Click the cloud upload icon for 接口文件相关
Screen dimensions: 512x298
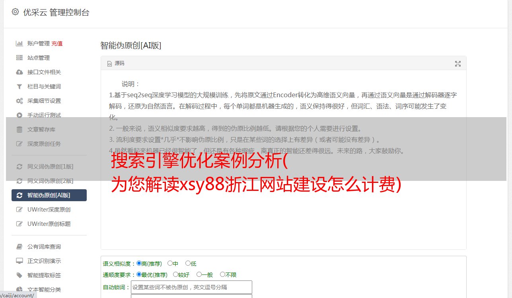(x=19, y=72)
